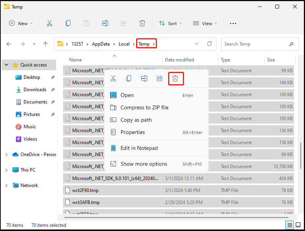The height and width of the screenshot is (231, 305).
Task: Open the Downloads quick access folder
Action: point(35,90)
